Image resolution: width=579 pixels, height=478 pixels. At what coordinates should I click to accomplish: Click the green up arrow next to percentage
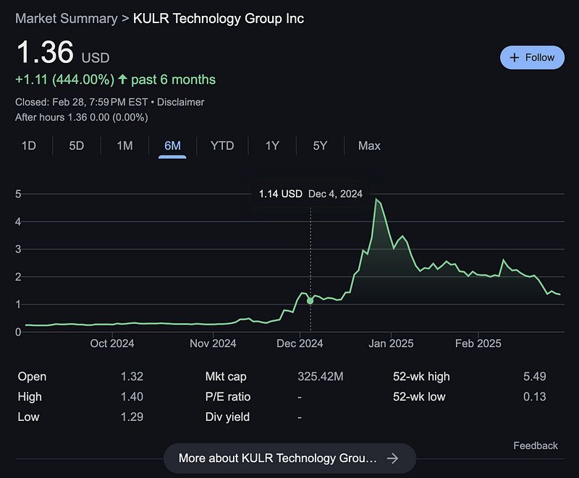pos(122,79)
